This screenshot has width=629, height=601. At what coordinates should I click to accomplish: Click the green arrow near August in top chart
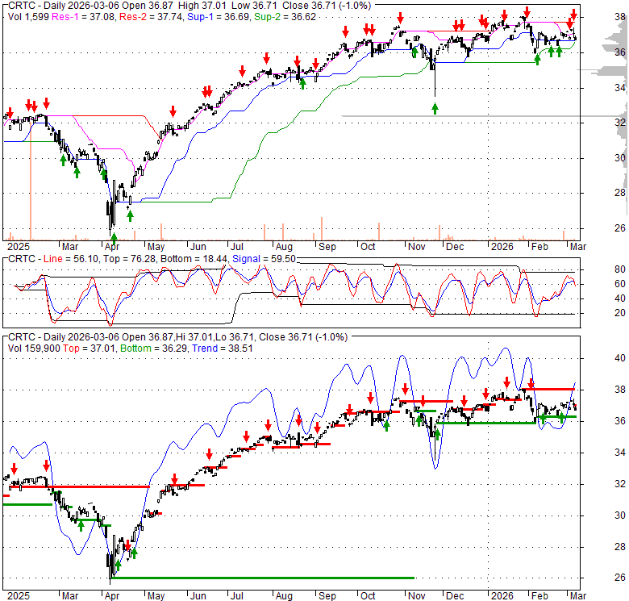pyautogui.click(x=302, y=82)
